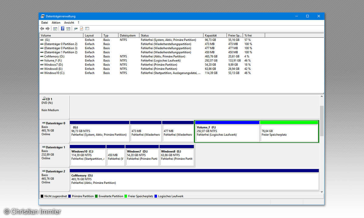Click the drive icon beside Windows8 (E:) row

pos(42,69)
